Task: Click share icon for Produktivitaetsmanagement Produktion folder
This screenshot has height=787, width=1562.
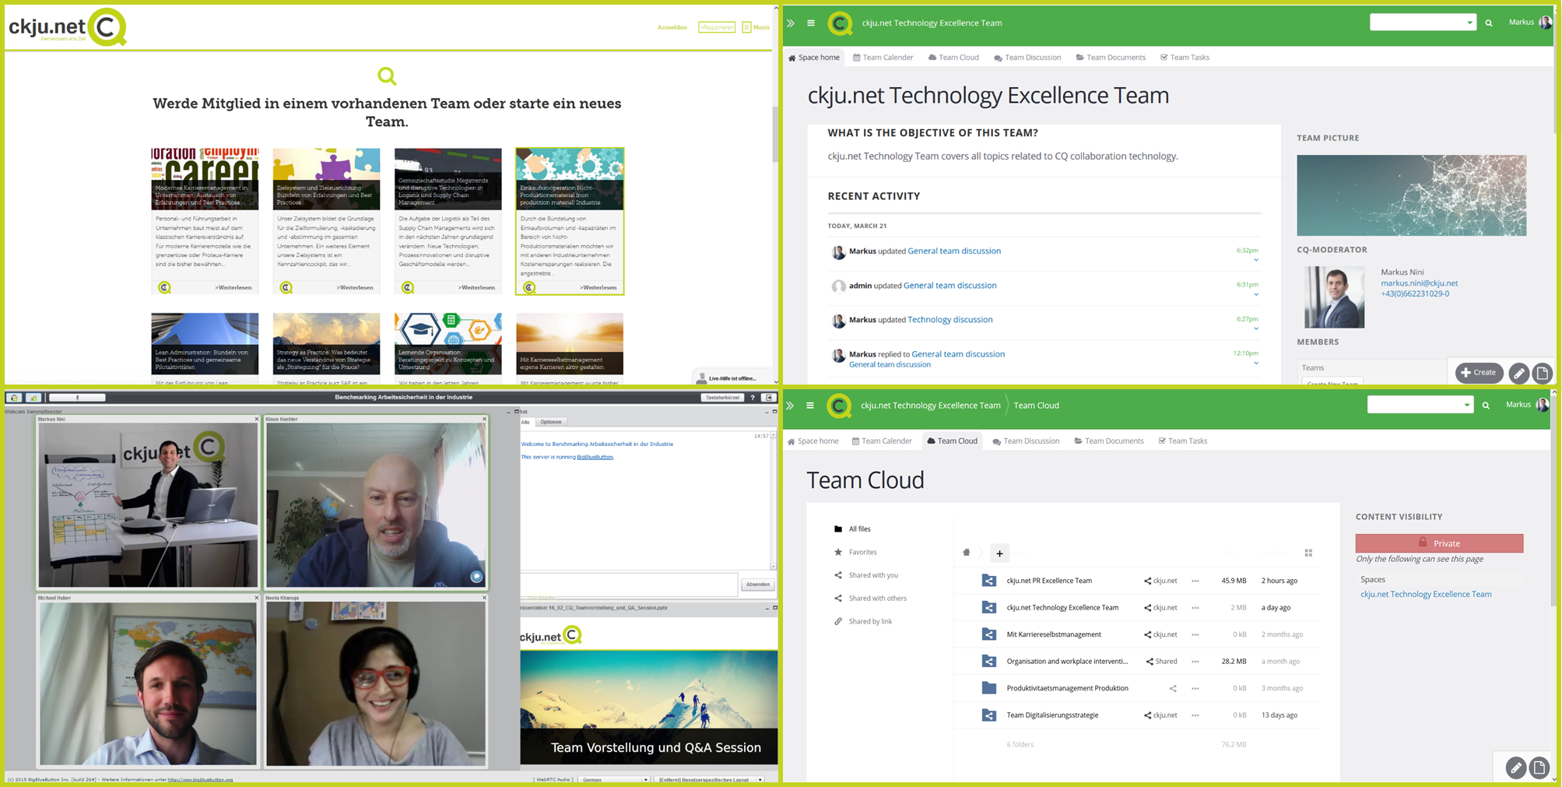Action: click(1172, 688)
